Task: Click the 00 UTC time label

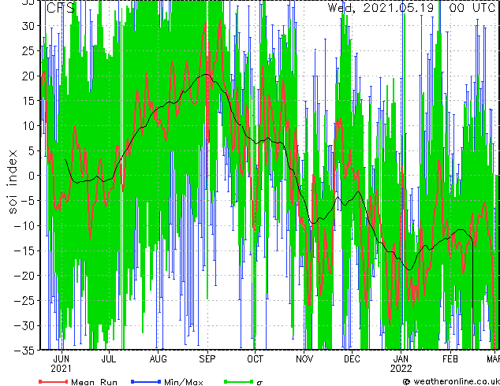Action: (x=472, y=7)
